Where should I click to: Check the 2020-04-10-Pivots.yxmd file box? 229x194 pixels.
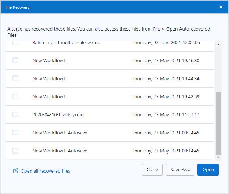click(15, 114)
